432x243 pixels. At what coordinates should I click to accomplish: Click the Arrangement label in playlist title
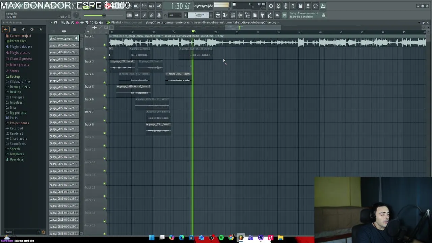(x=133, y=22)
